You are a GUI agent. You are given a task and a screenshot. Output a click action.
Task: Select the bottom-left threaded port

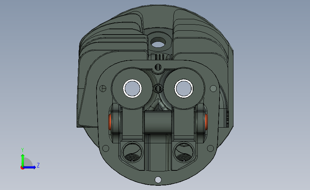tap(132, 153)
